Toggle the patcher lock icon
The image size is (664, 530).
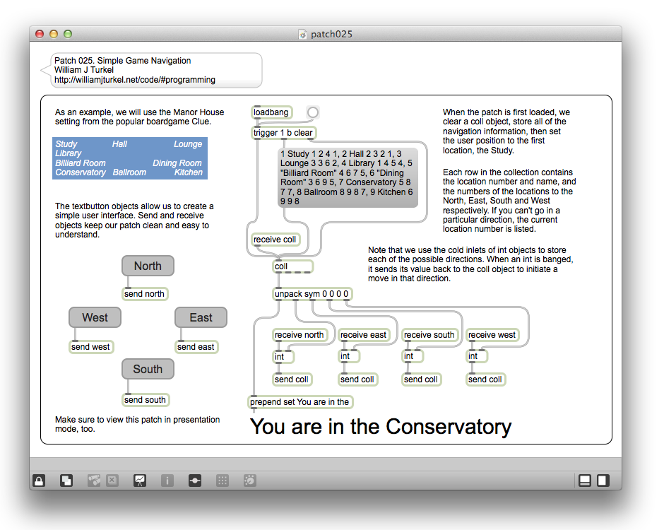[39, 481]
